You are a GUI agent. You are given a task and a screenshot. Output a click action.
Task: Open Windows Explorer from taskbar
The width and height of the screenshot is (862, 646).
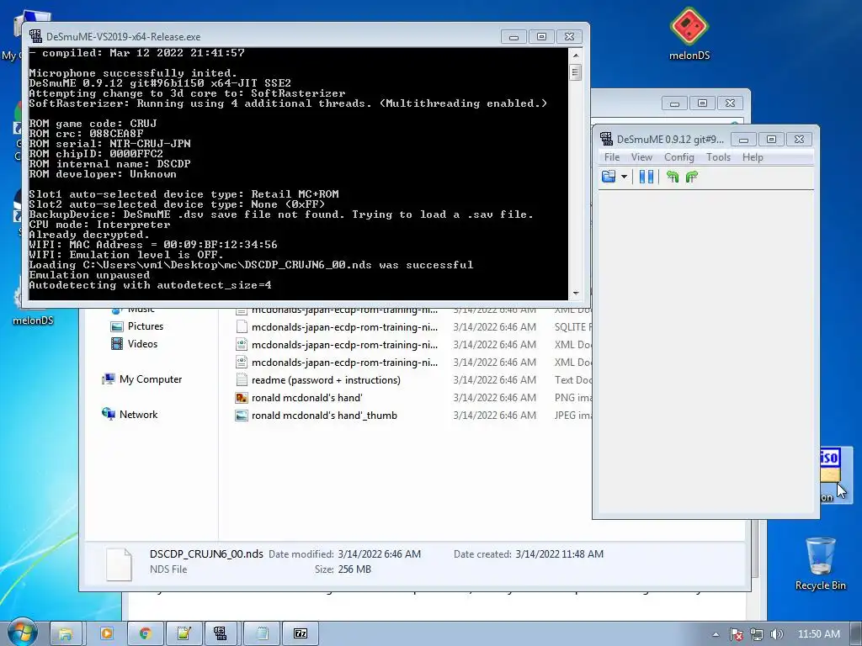point(66,633)
